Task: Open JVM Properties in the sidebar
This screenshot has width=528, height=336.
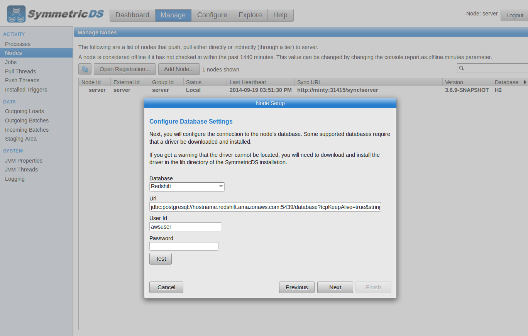Action: click(24, 161)
